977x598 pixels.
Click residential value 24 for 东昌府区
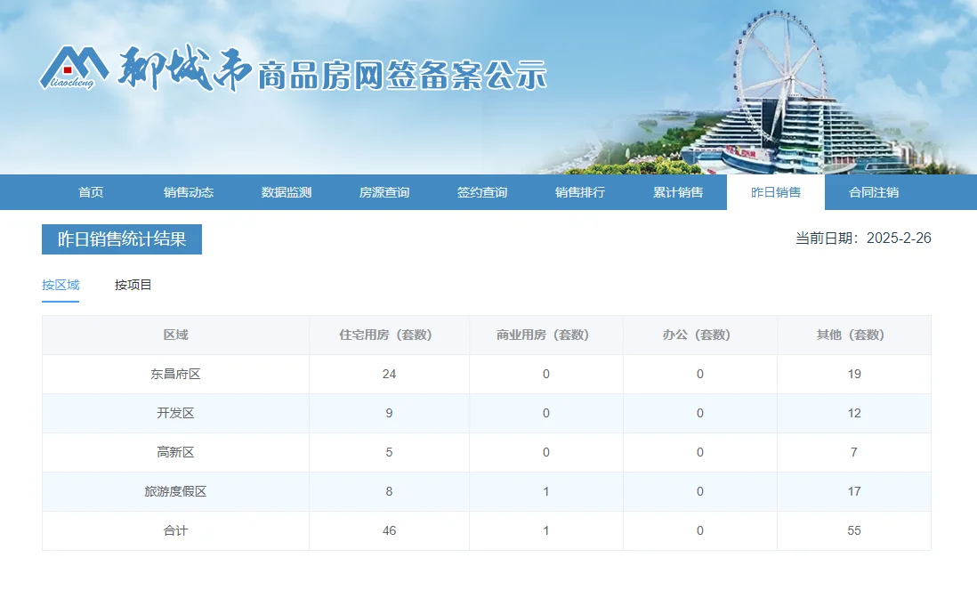[x=390, y=375]
